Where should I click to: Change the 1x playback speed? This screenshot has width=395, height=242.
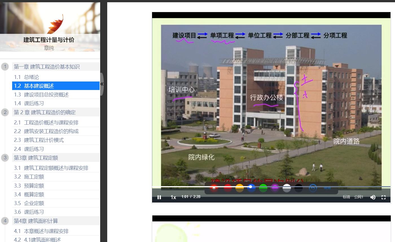coord(173,197)
